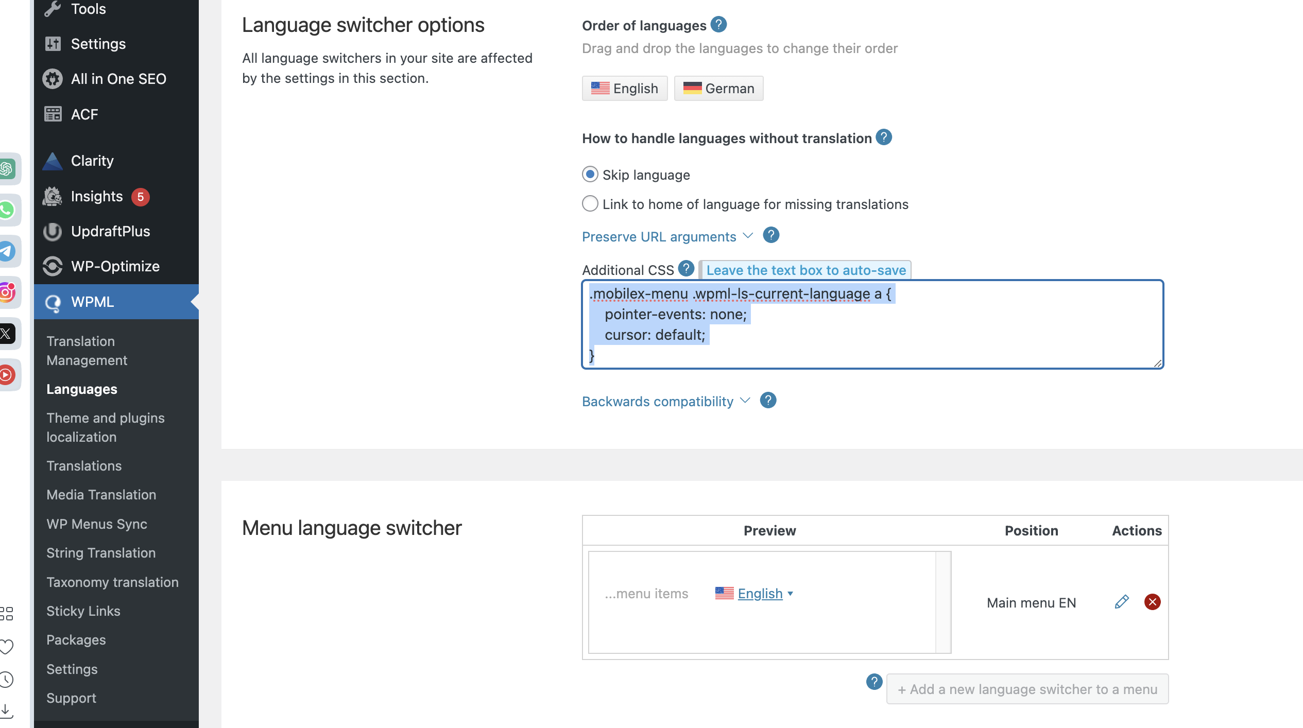The width and height of the screenshot is (1303, 728).
Task: Click Add a new language switcher button
Action: (x=1027, y=689)
